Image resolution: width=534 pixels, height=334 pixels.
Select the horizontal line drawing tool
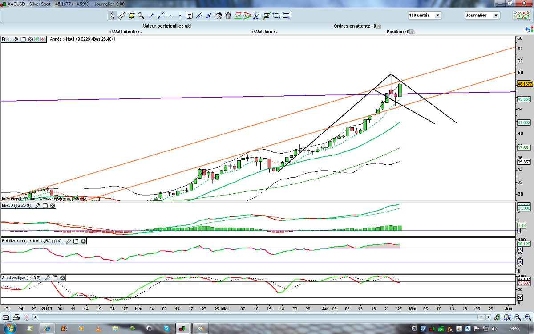coord(170,16)
